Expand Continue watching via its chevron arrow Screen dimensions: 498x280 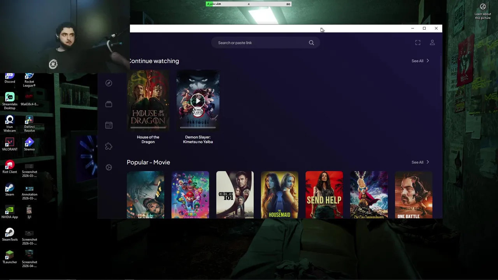(428, 61)
